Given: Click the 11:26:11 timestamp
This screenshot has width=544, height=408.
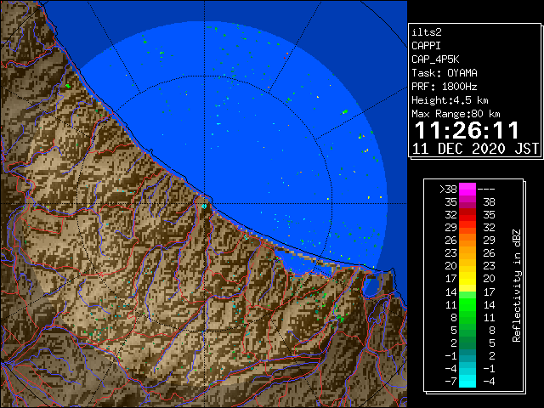Looking at the screenshot, I should pos(467,130).
